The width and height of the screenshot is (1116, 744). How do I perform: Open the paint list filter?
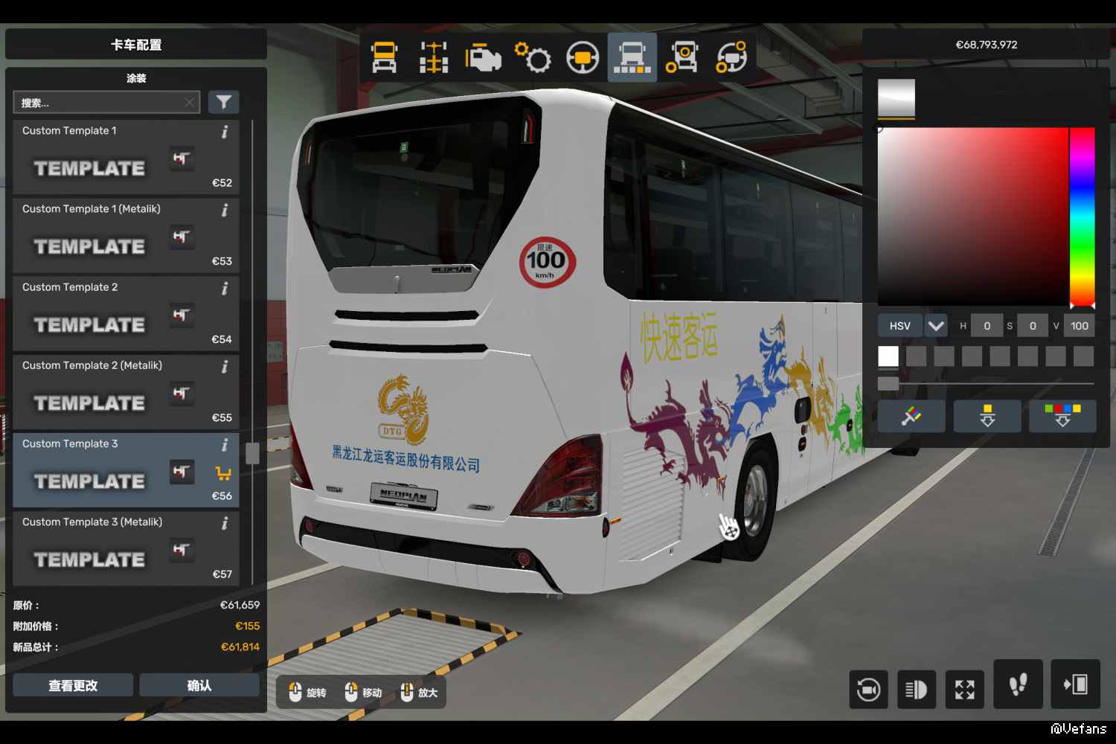pyautogui.click(x=223, y=103)
